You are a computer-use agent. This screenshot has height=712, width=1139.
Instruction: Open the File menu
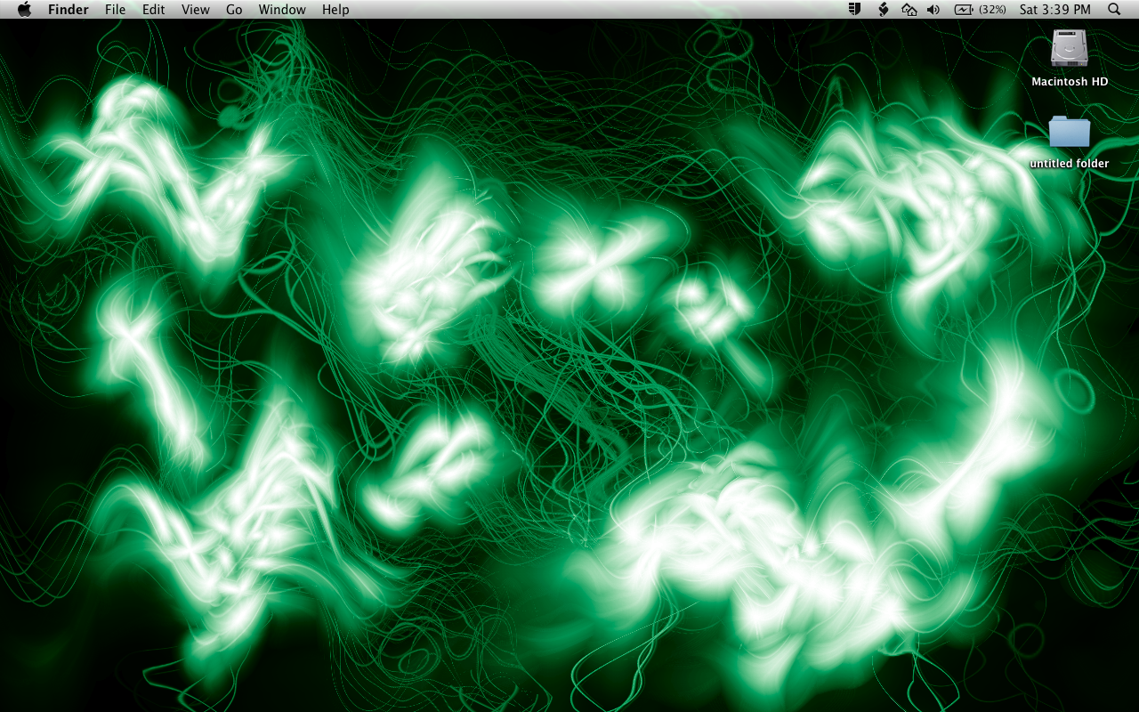(x=115, y=10)
